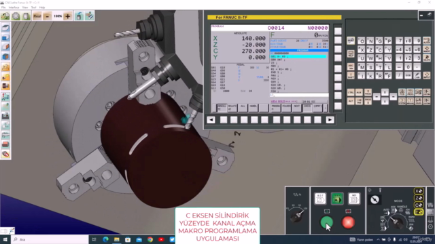Click the cursor up arrow key
Viewport: 435px width, 244px height.
click(385, 92)
